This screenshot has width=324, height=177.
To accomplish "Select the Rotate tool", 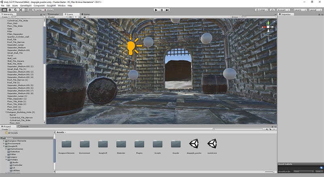I will tap(15, 10).
